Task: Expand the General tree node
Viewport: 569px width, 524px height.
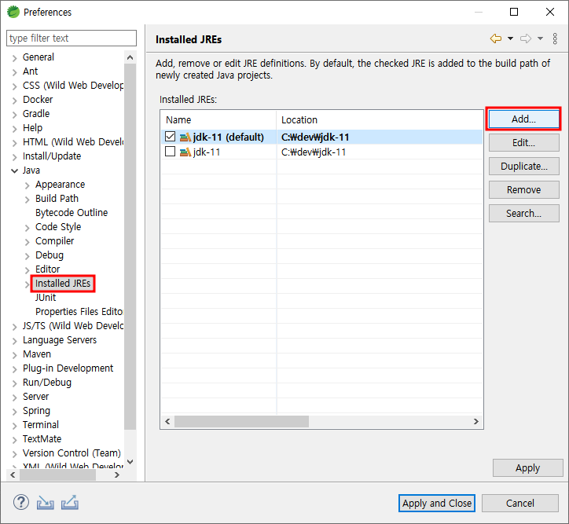Action: pyautogui.click(x=14, y=58)
